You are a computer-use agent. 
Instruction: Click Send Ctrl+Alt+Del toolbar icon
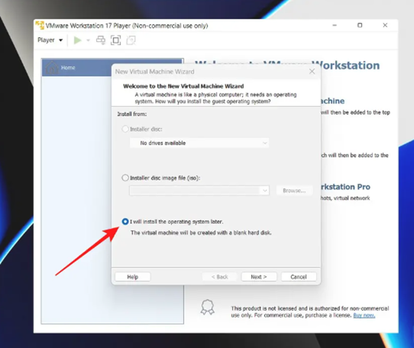101,40
